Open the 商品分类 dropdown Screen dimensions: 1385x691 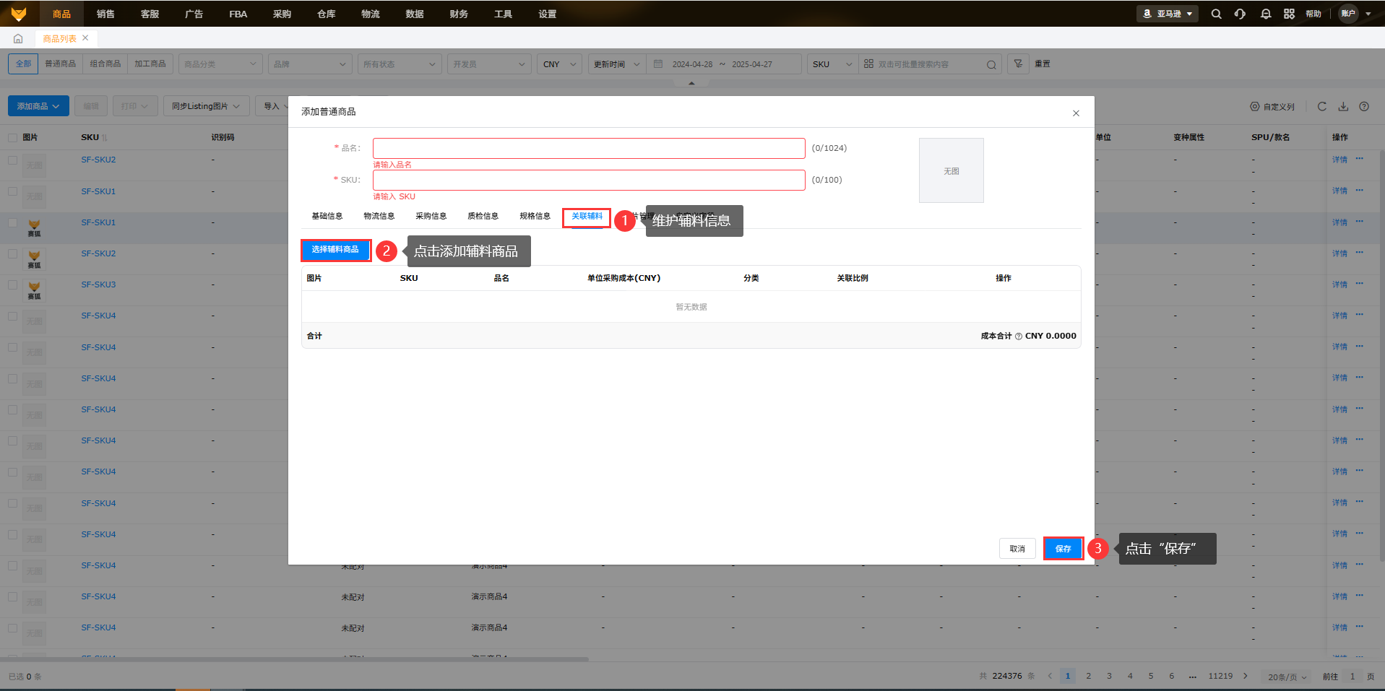point(220,64)
